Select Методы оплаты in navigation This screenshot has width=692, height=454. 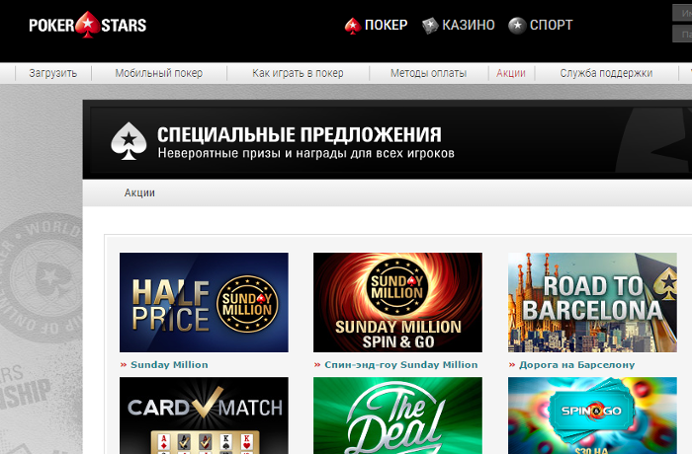(428, 73)
